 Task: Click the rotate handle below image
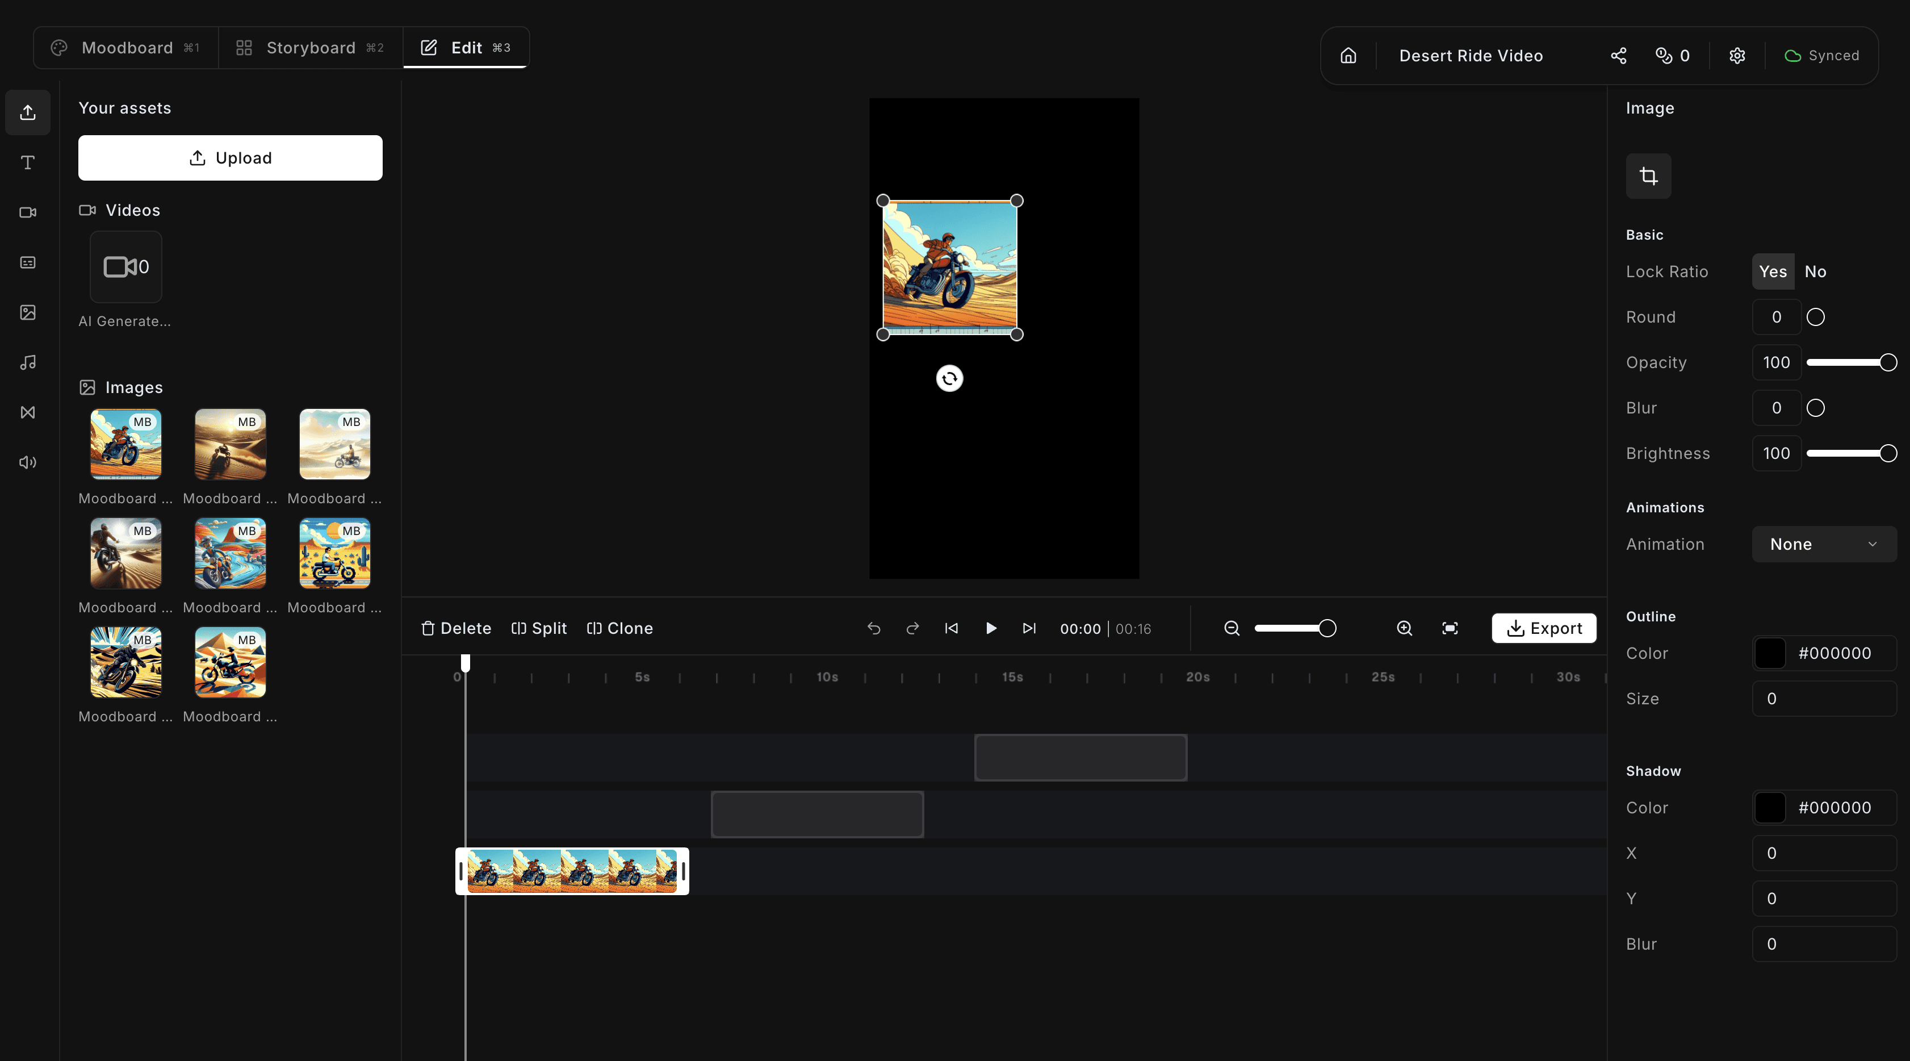949,378
